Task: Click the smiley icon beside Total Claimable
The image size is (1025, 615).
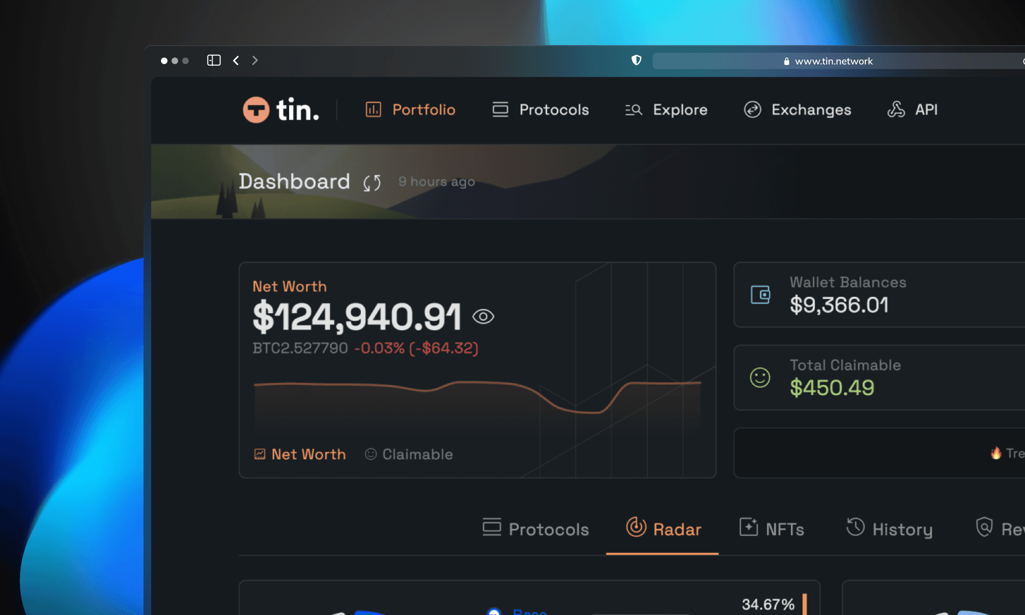Action: coord(760,377)
